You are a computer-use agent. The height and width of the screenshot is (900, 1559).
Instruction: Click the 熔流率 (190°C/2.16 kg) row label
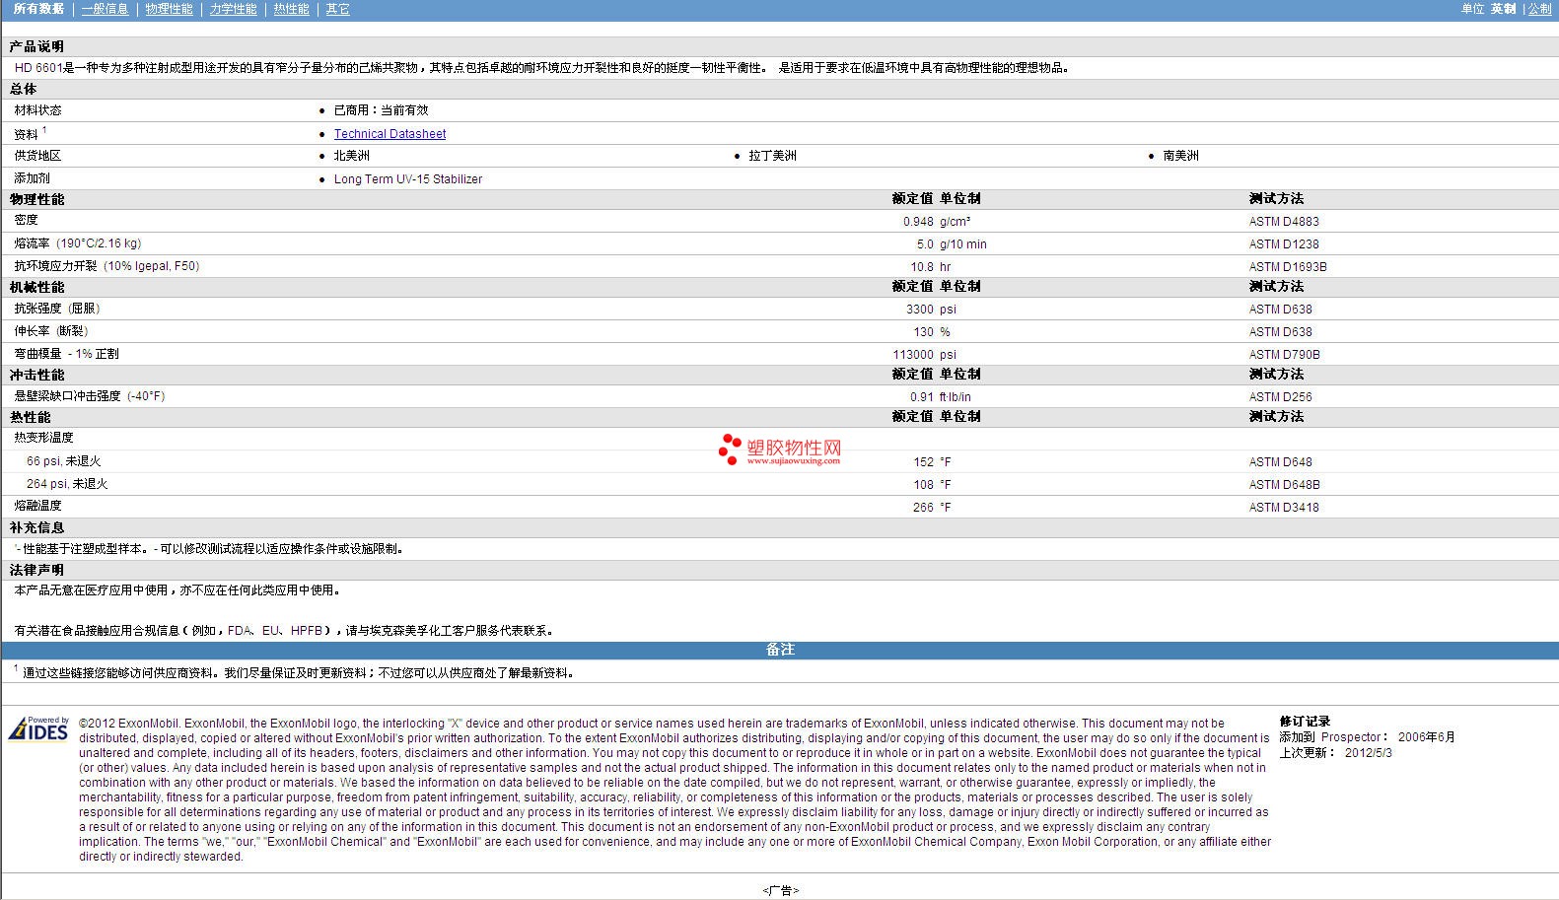tap(77, 243)
